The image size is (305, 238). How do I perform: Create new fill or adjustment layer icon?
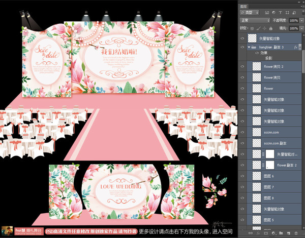[273, 233]
